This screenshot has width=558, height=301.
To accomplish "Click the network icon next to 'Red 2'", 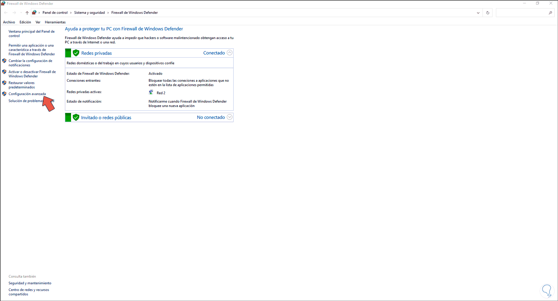I will (151, 92).
